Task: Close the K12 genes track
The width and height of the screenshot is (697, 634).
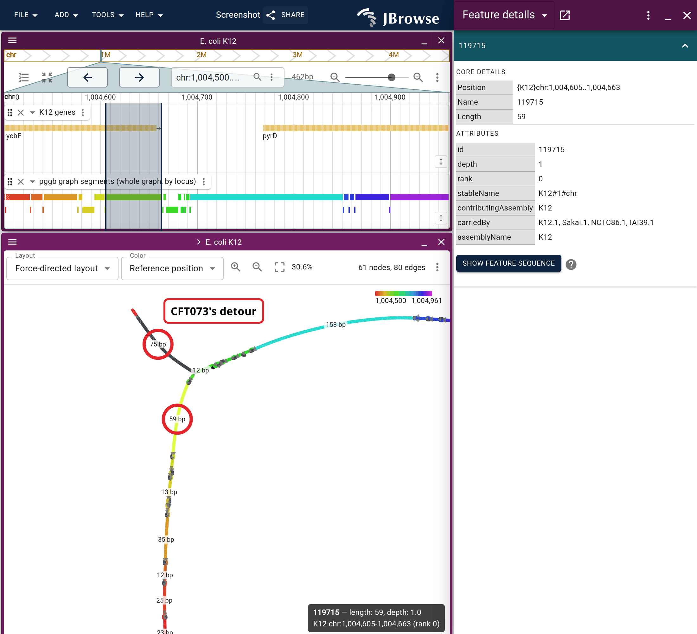Action: 21,113
